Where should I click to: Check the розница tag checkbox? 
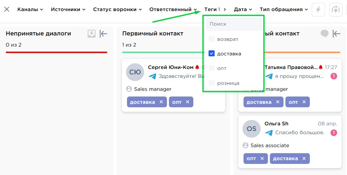[211, 83]
